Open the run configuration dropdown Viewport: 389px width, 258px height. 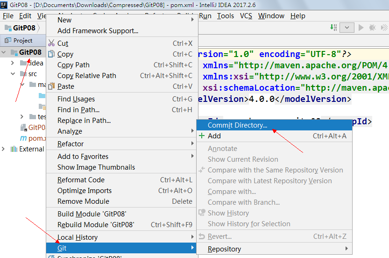tap(347, 28)
